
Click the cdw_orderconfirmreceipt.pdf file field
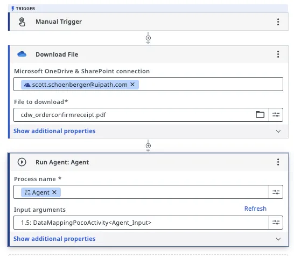click(141, 115)
